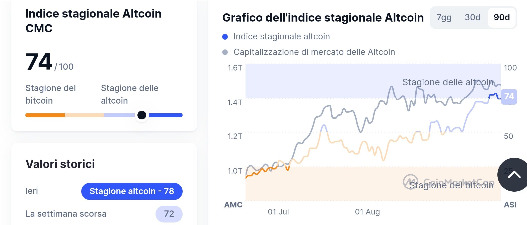Select the 30d time range tab
Image resolution: width=527 pixels, height=225 pixels.
click(473, 17)
